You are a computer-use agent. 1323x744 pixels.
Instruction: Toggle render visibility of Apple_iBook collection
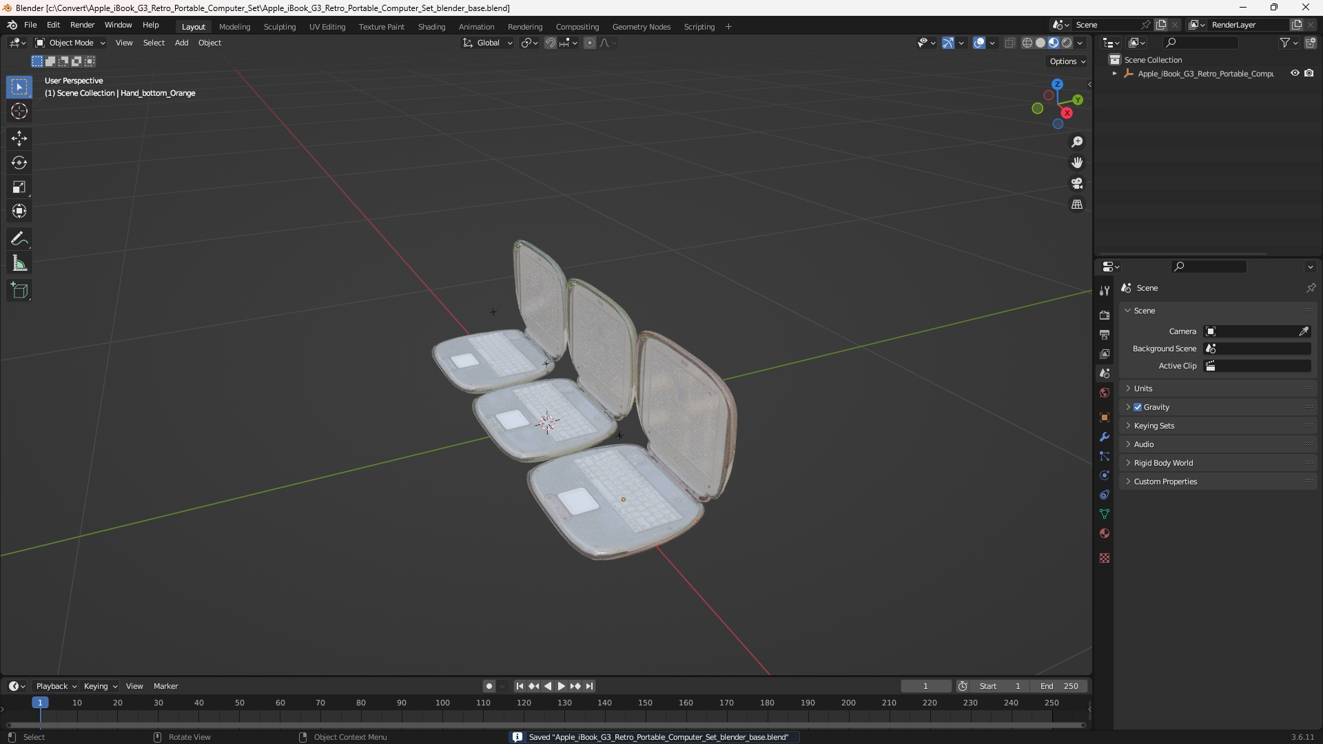[1309, 73]
